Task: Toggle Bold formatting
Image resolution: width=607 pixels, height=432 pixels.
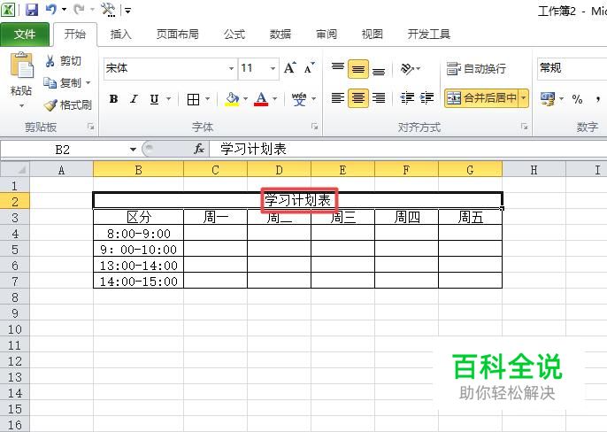Action: click(x=113, y=99)
